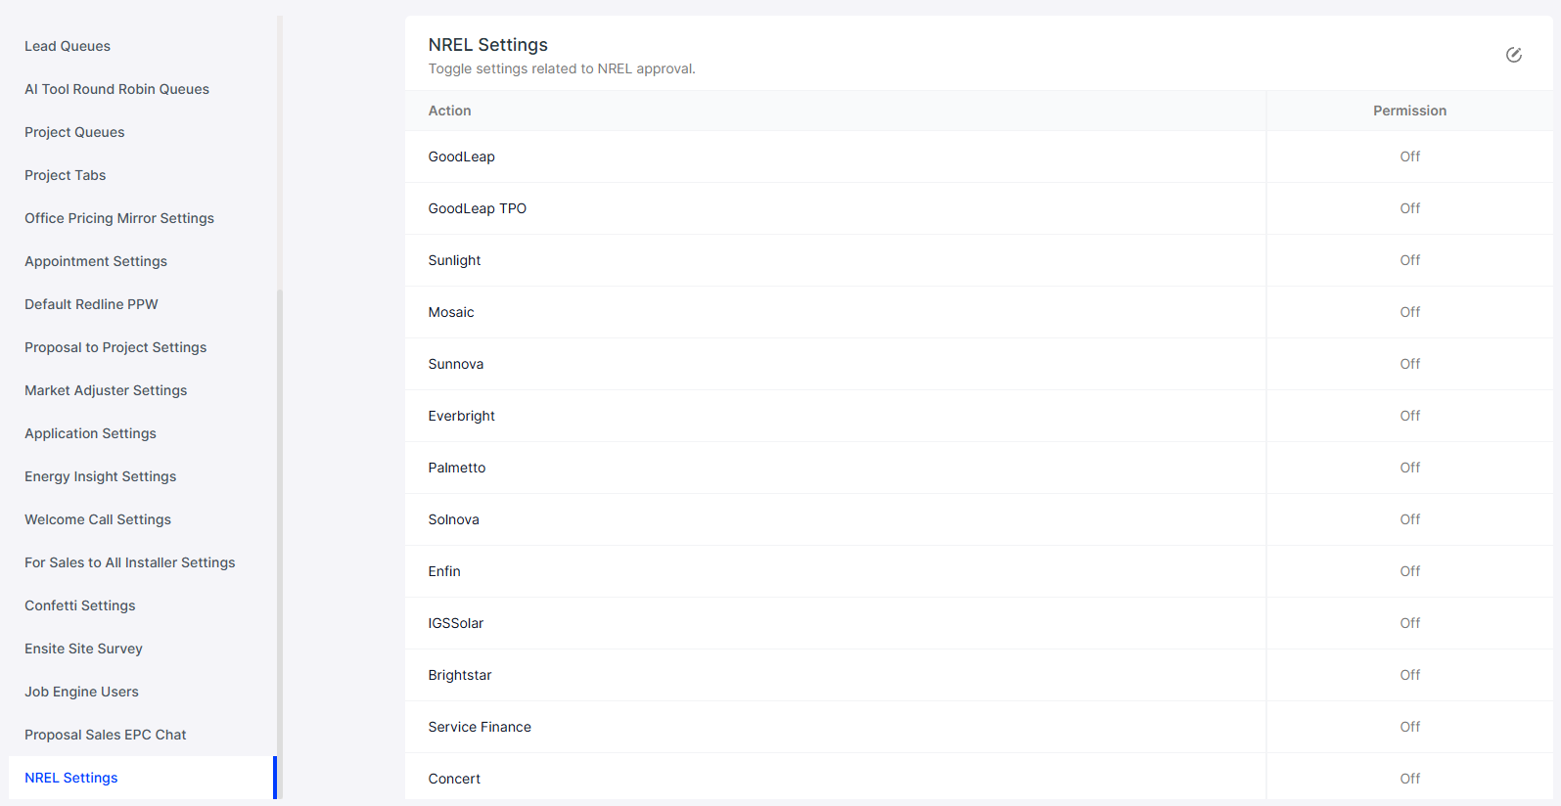This screenshot has width=1561, height=806.
Task: Click Off permission for IGSSolar
Action: (x=1409, y=623)
